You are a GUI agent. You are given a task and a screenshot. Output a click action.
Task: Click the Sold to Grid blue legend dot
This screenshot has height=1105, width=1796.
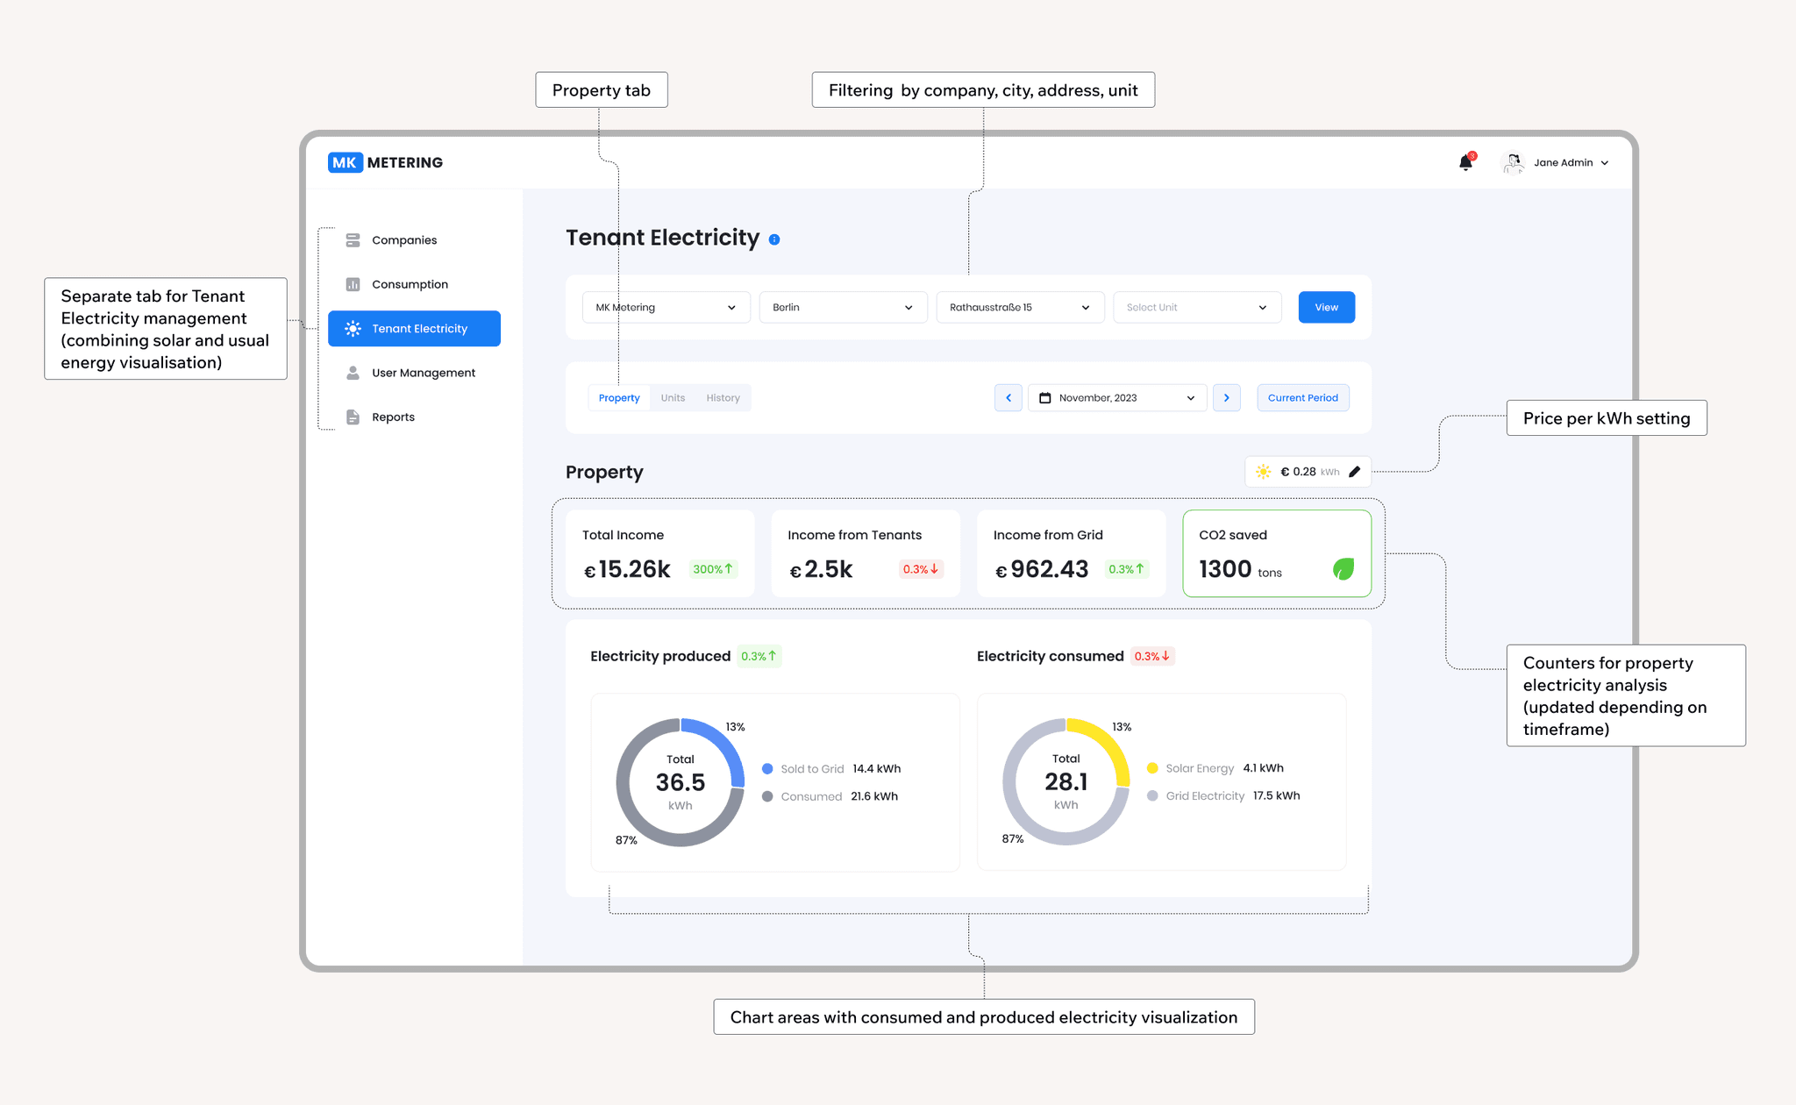coord(767,769)
